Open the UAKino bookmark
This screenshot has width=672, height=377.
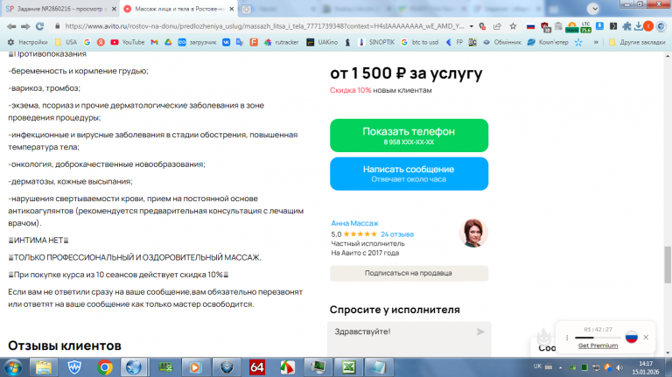pos(322,42)
